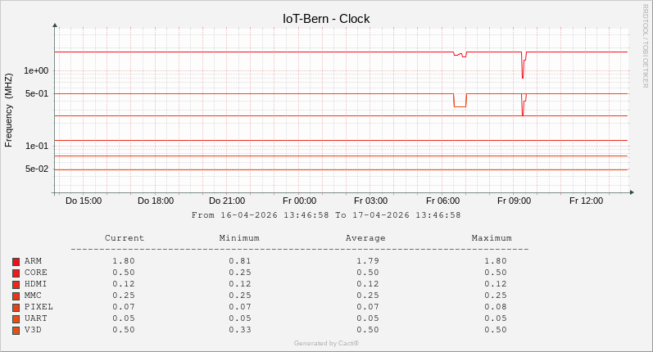Image resolution: width=653 pixels, height=352 pixels.
Task: Click the Generated by Cacti footer text
Action: click(x=326, y=343)
